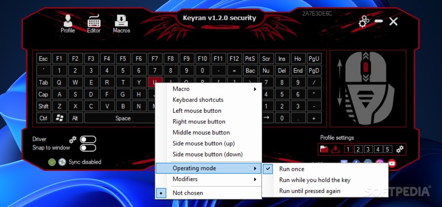The width and height of the screenshot is (442, 207).
Task: Click the PgU key
Action: (314, 58)
